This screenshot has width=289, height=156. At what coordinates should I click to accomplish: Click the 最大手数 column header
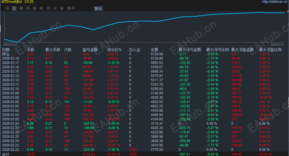tap(53, 50)
